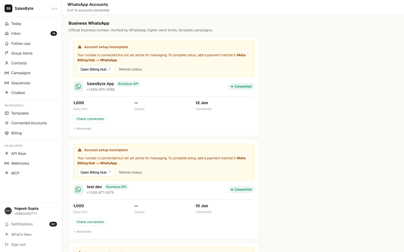Open the Today menu item
This screenshot has height=252, width=404.
point(31,24)
